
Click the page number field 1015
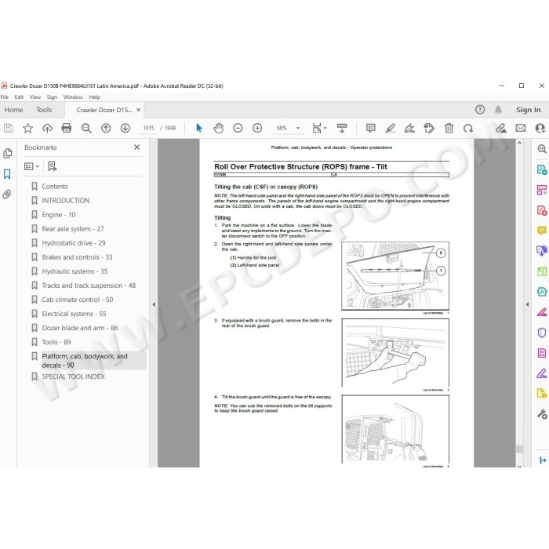(148, 128)
